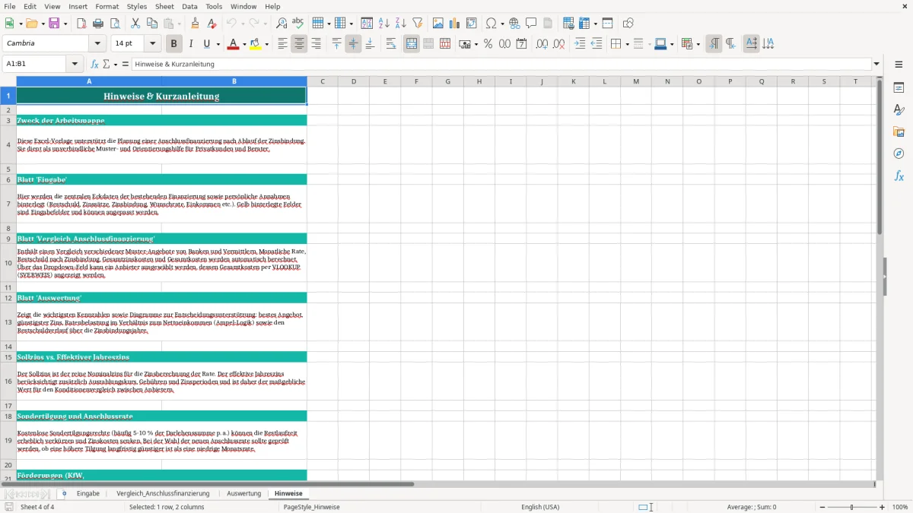
Task: Expand the Name Box dropdown
Action: (x=75, y=64)
